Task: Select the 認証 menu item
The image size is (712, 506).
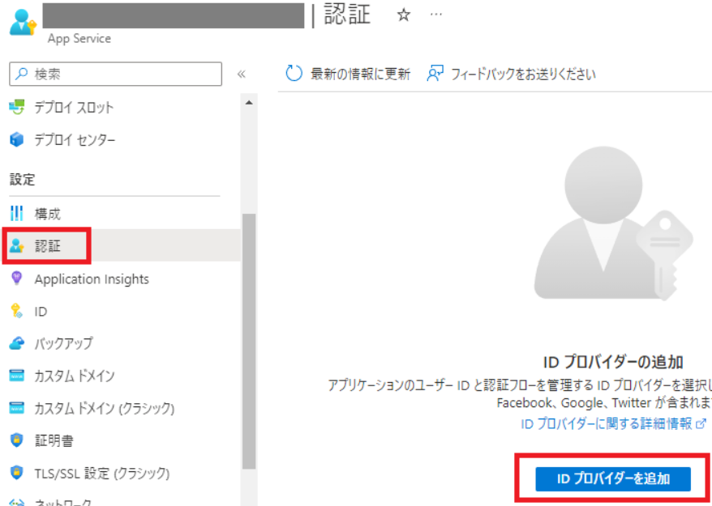Action: (x=47, y=246)
